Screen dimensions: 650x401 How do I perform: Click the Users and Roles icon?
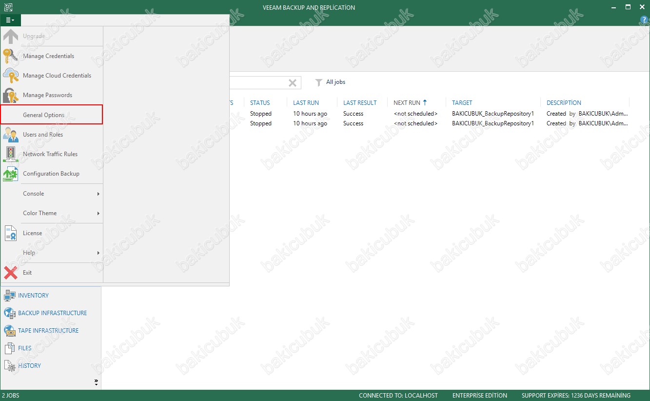[x=11, y=135]
